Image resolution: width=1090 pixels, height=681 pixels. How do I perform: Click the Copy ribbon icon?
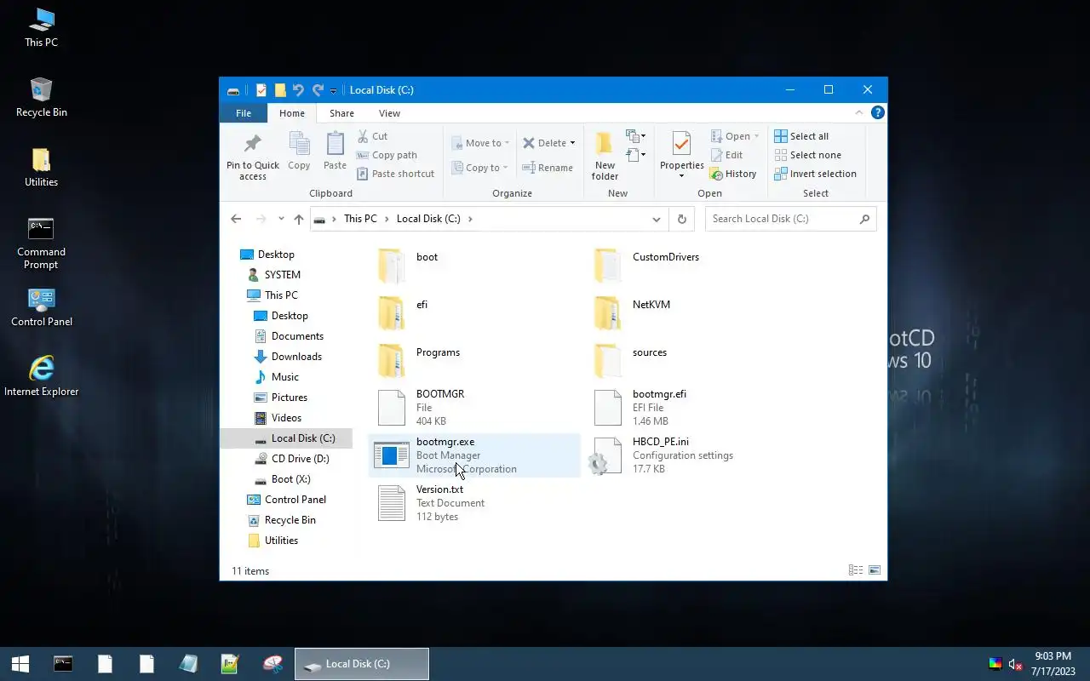299,152
